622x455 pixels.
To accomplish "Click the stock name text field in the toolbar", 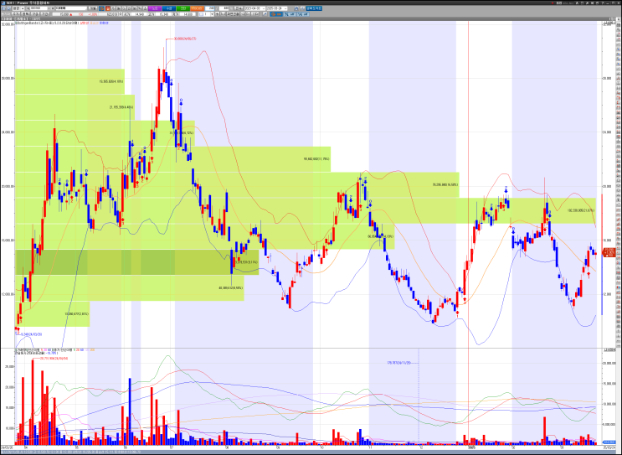I will coord(70,8).
